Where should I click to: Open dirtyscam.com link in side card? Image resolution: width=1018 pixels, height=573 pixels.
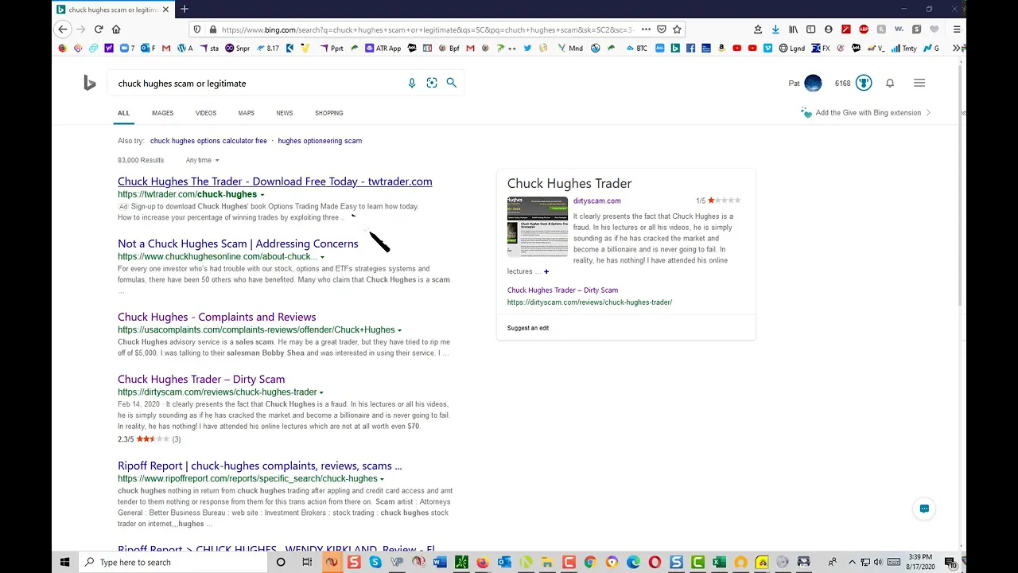[596, 201]
